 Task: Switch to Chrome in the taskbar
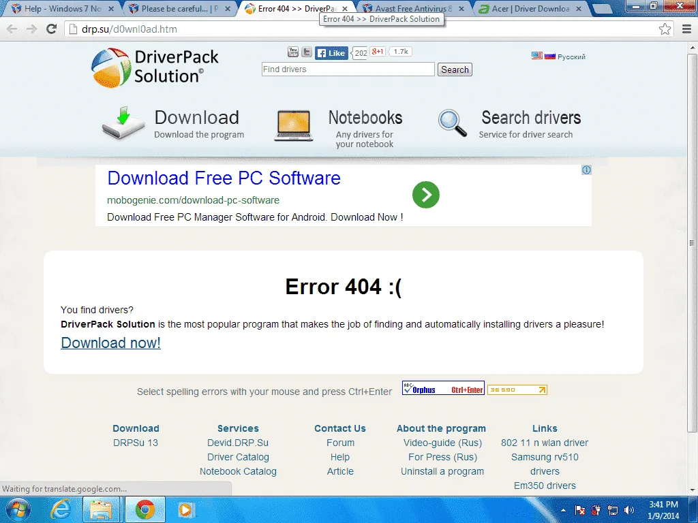coord(145,509)
